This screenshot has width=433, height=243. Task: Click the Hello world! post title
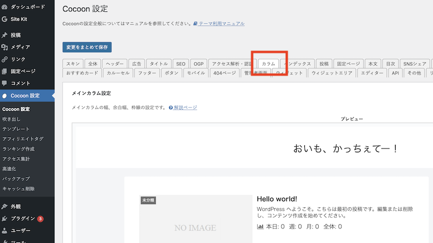(x=277, y=199)
